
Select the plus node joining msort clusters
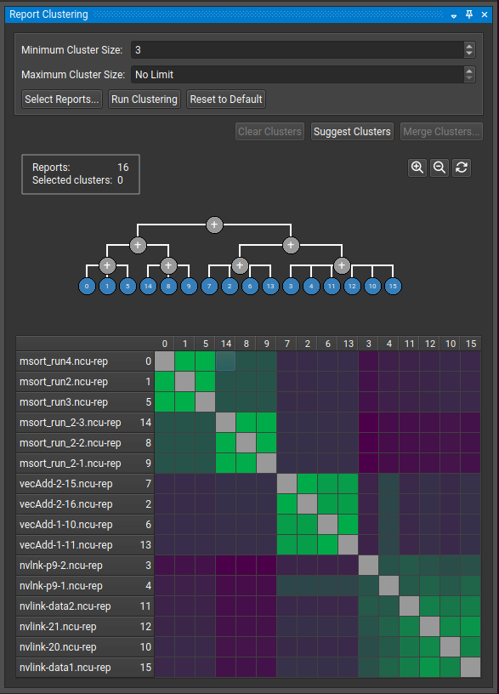(x=138, y=245)
